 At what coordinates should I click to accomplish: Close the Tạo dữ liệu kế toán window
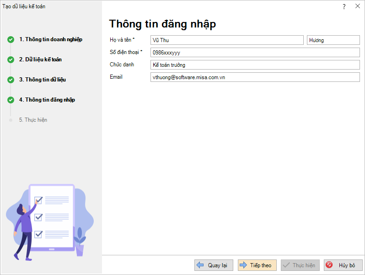pyautogui.click(x=357, y=6)
